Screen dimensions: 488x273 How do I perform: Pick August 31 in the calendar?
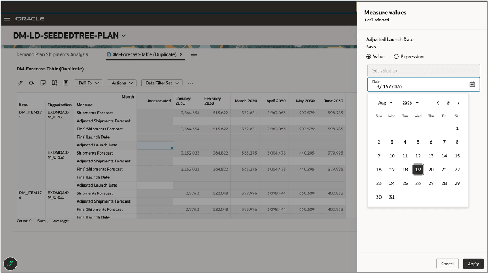[x=392, y=197]
